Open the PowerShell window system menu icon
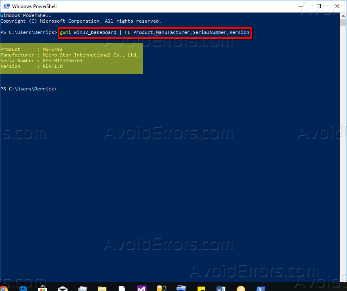The image size is (347, 291). click(6, 6)
